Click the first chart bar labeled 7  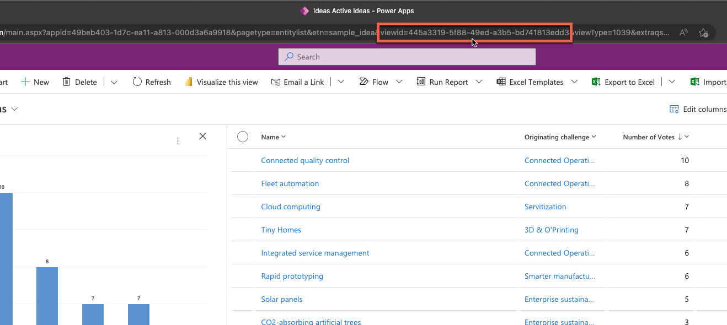pyautogui.click(x=93, y=315)
